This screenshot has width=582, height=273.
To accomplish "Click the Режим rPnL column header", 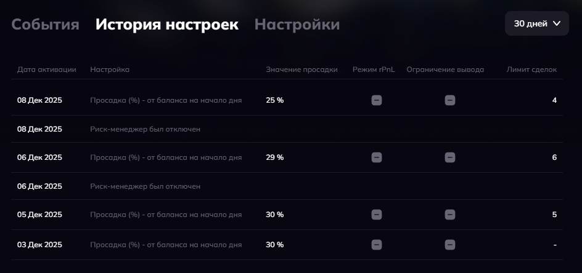I will 374,69.
